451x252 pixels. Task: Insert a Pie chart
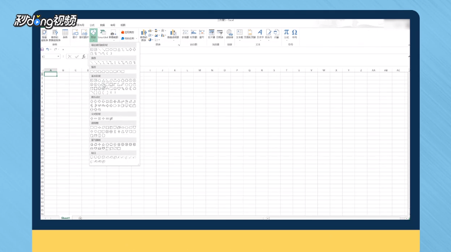point(150,39)
